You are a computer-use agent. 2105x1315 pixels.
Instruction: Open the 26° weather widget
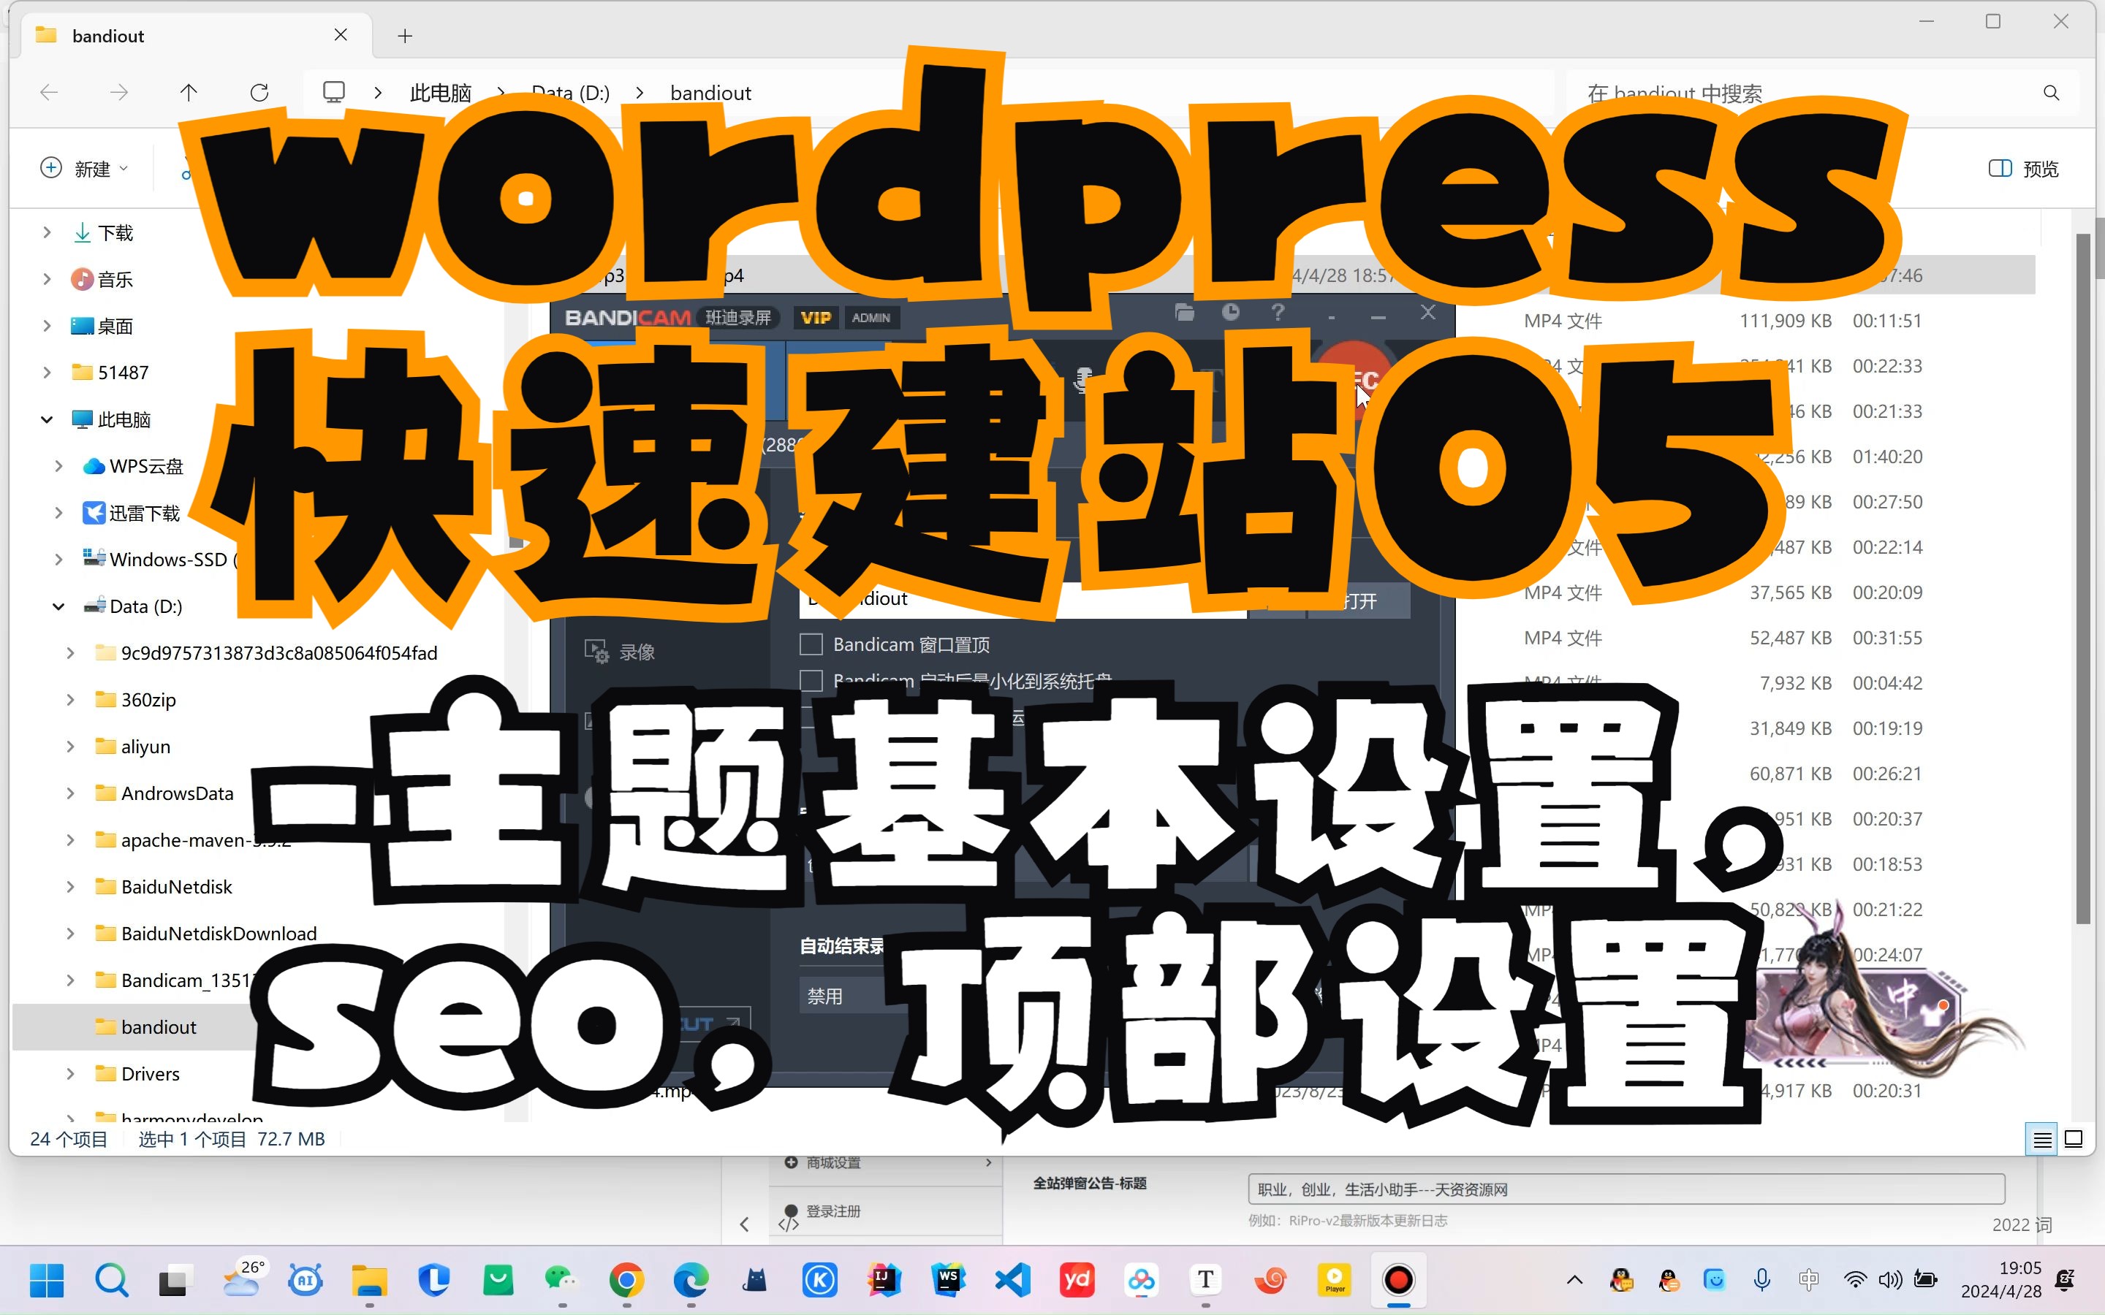243,1278
